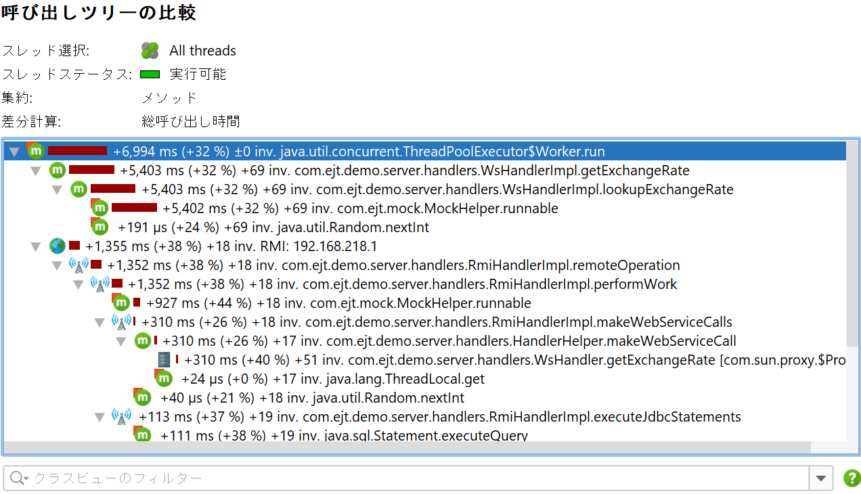Click the antenna icon beside RmiHandlerImpl.executeJdbcStatements
The width and height of the screenshot is (861, 494).
(121, 417)
